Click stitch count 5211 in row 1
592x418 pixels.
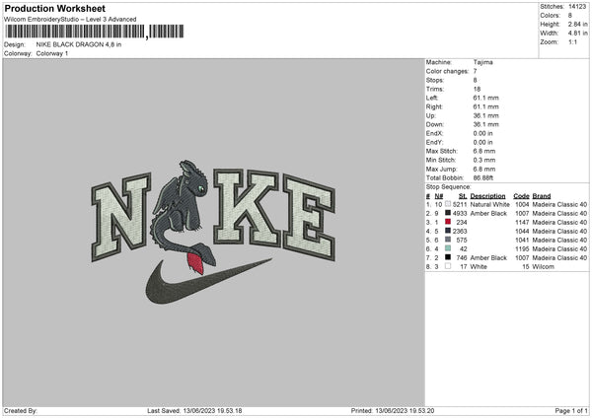tap(460, 204)
